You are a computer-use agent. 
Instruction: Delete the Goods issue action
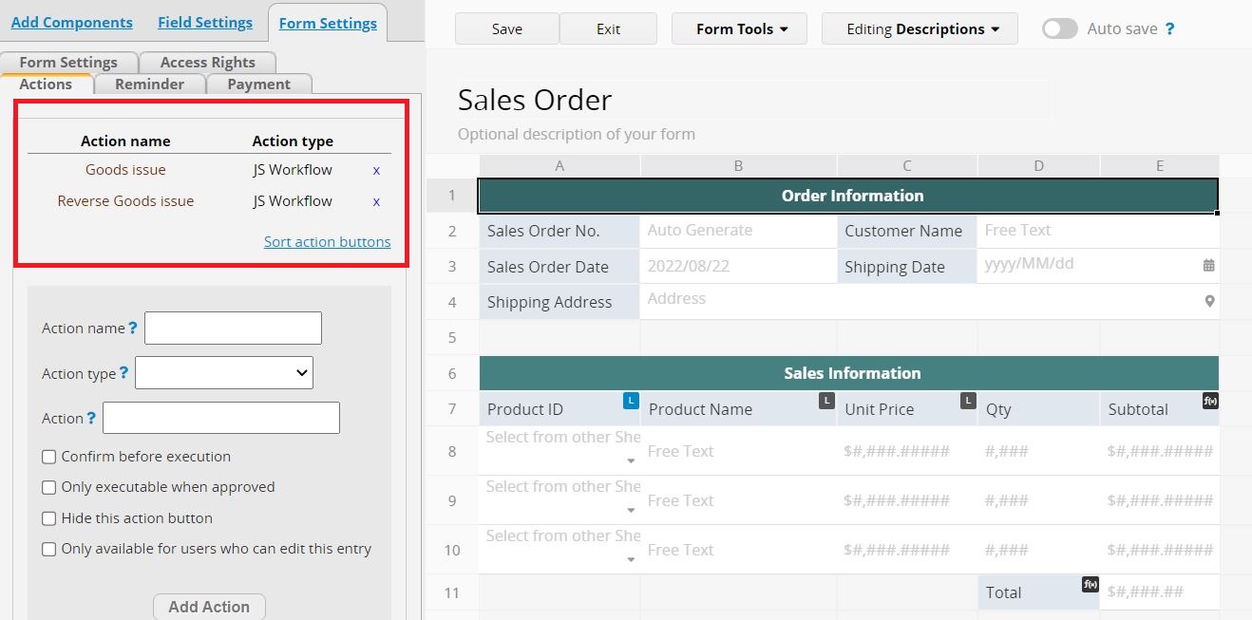(376, 171)
